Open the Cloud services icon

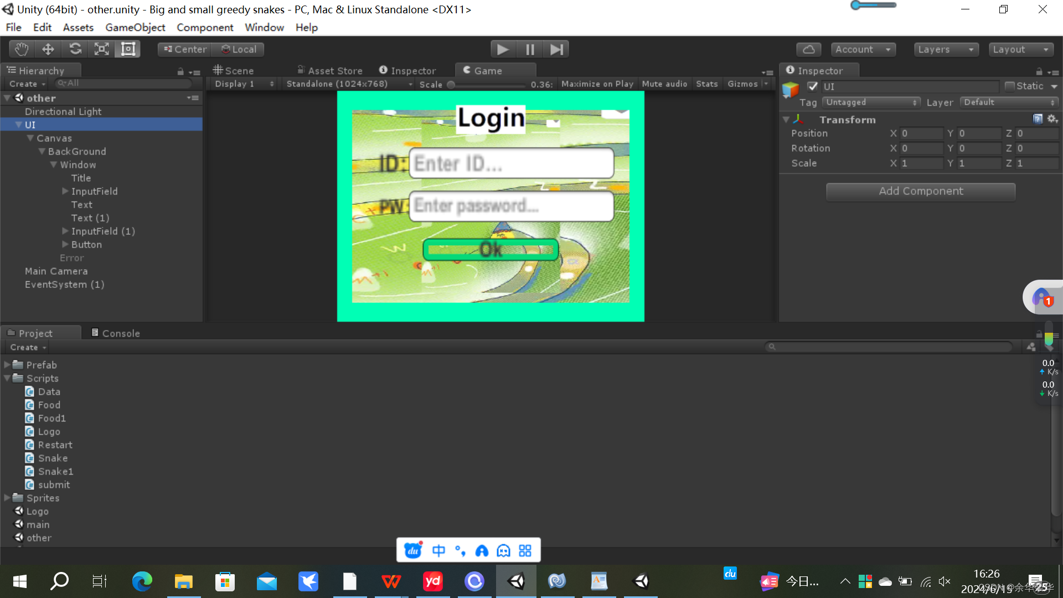(x=808, y=49)
